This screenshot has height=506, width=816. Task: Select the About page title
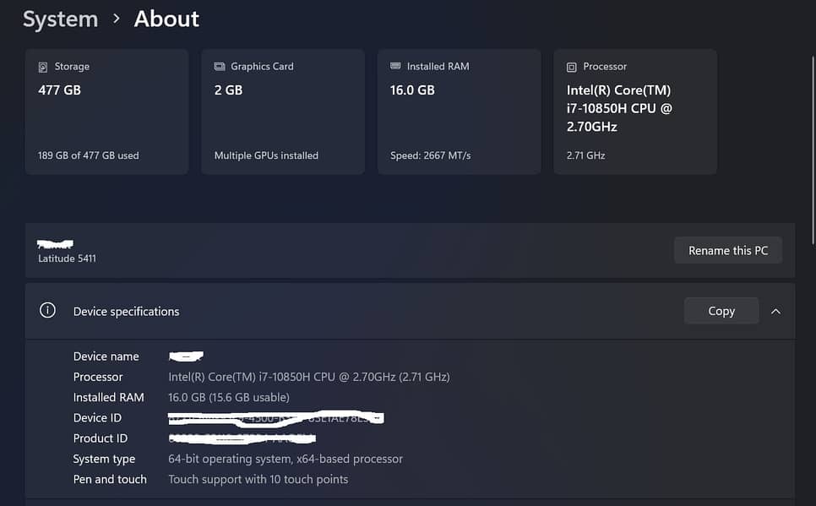coord(166,19)
